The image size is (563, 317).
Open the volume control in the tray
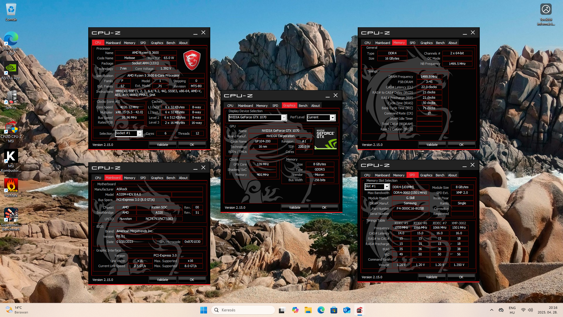coord(530,310)
